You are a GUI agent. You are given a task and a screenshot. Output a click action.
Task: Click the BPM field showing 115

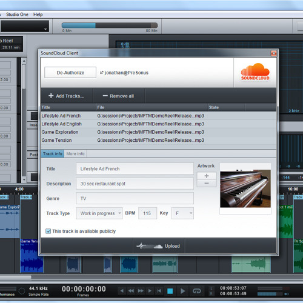147,213
